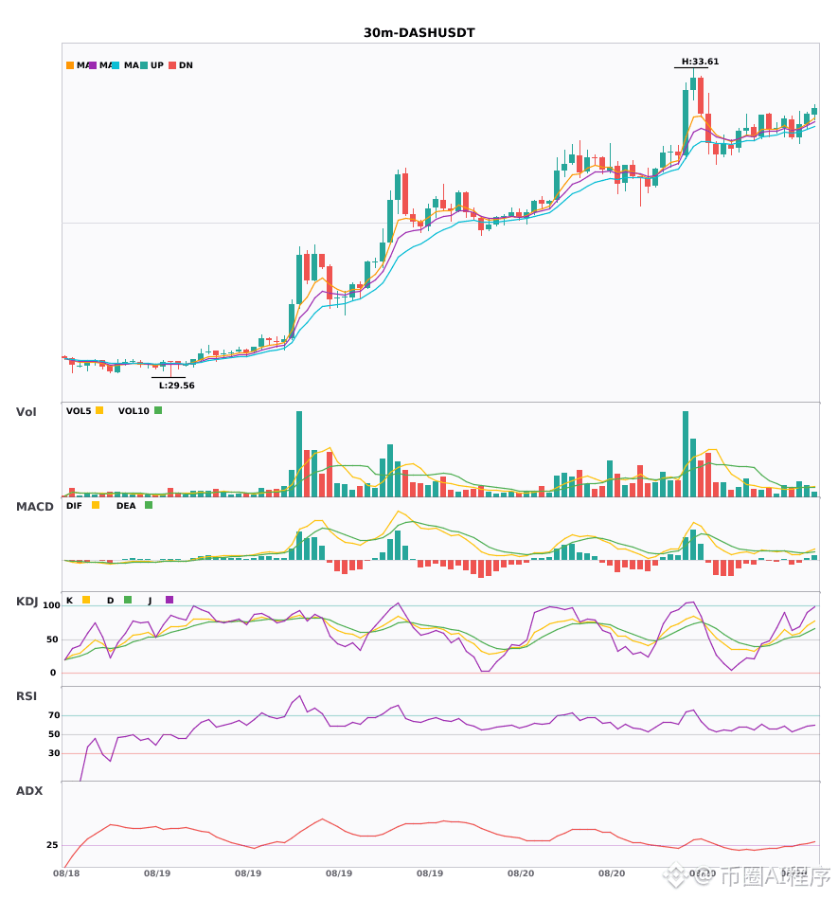Click the green D line legend swatch
Screen dimensions: 838x900
tap(128, 600)
